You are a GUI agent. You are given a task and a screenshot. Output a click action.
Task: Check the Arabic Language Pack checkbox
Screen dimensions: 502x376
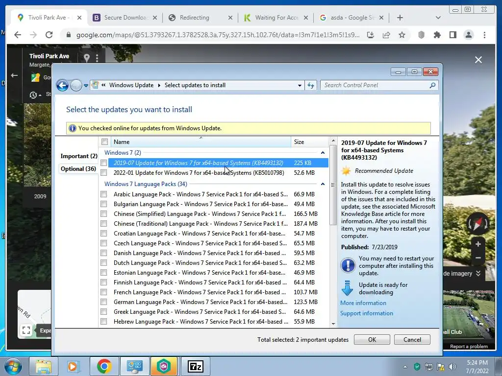click(104, 194)
